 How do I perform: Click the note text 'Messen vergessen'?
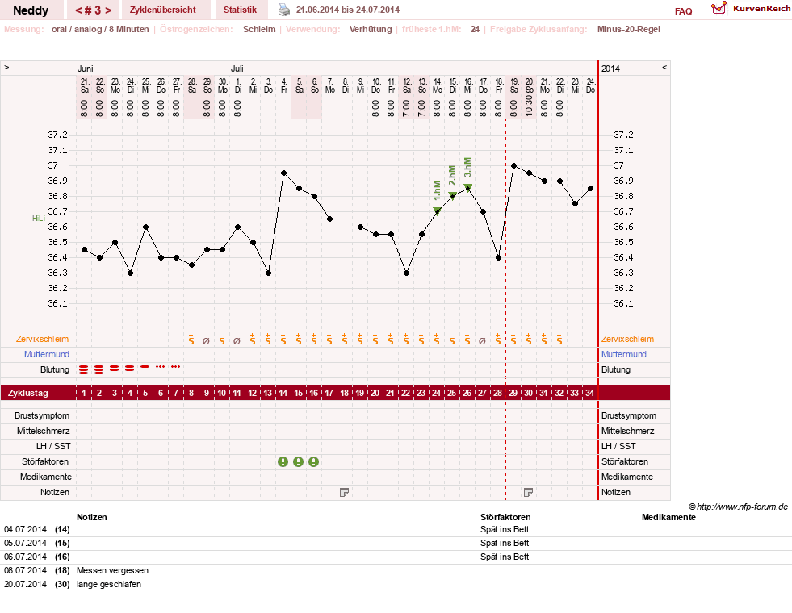point(113,570)
